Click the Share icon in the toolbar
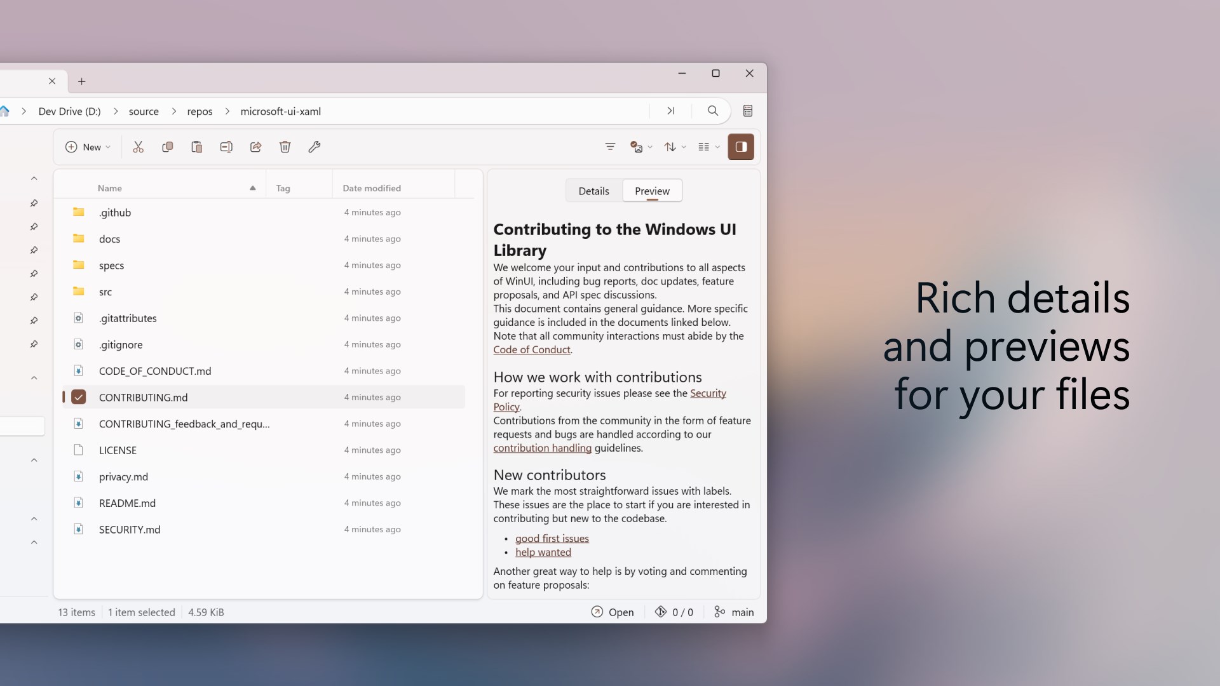The width and height of the screenshot is (1220, 686). coord(255,147)
